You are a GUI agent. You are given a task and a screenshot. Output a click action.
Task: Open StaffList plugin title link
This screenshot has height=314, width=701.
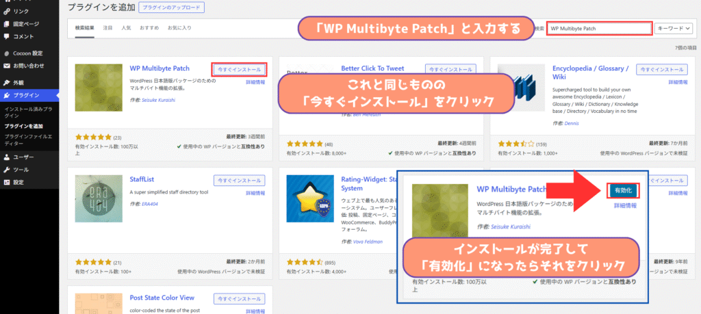click(142, 179)
